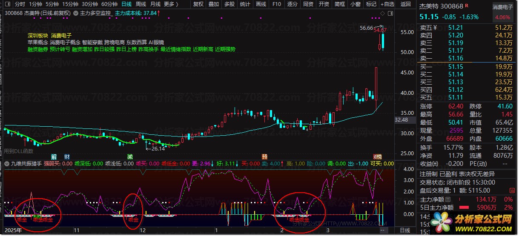This screenshot has width=519, height=236.
Task: Click the 返回 back button
Action: pos(406,4)
